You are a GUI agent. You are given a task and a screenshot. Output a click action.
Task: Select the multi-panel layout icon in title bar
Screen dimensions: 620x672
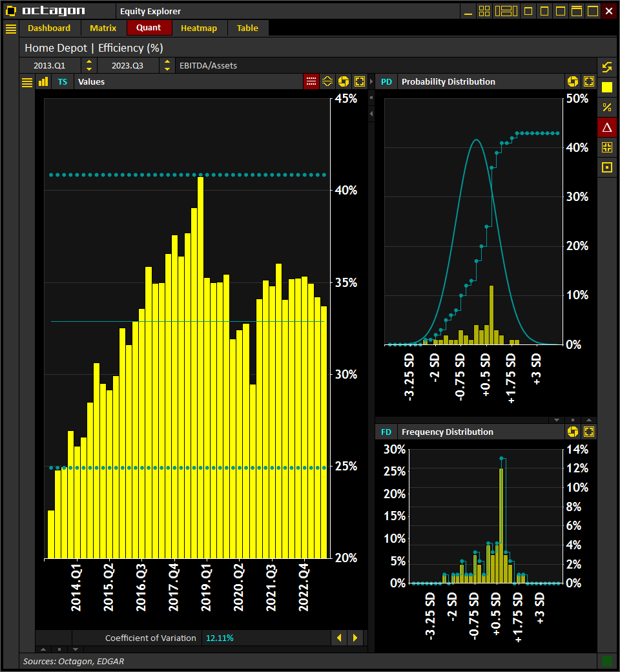point(506,11)
